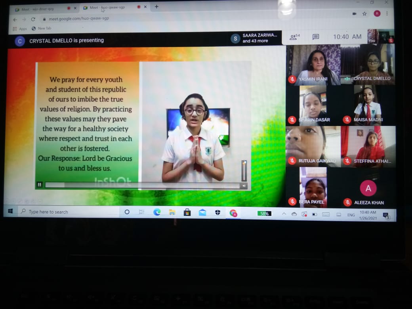
Task: Open Chrome three-dot menu
Action: pyautogui.click(x=387, y=13)
